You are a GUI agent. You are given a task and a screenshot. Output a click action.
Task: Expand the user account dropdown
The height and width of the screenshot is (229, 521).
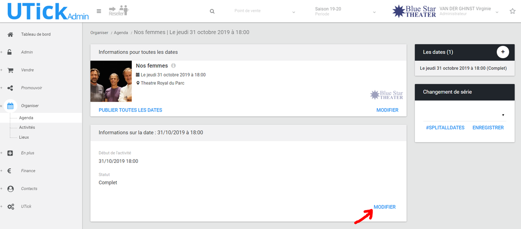click(x=497, y=12)
